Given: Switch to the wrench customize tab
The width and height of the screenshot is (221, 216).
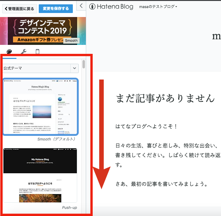Looking at the screenshot, I should tap(24, 51).
